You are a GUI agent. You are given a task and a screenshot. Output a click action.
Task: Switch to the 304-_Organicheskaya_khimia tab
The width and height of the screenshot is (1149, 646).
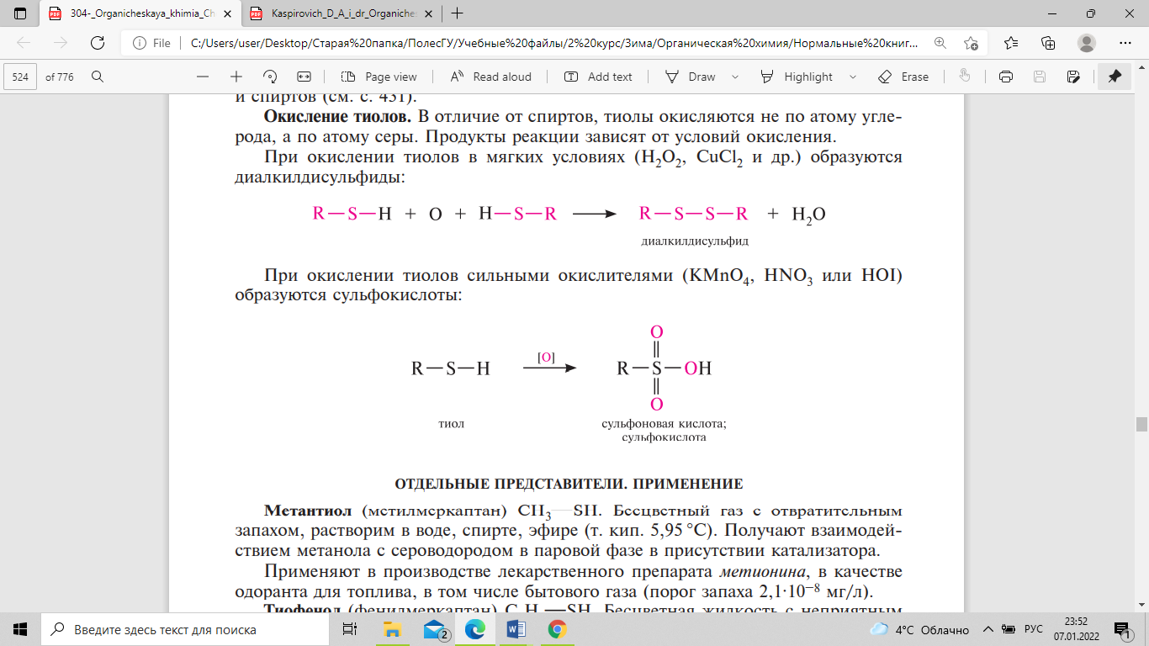click(x=140, y=13)
